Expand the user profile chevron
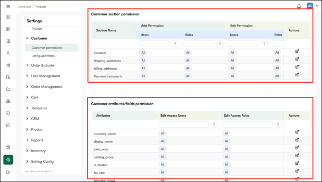Viewport: 322px width, 182px height. [317, 6]
